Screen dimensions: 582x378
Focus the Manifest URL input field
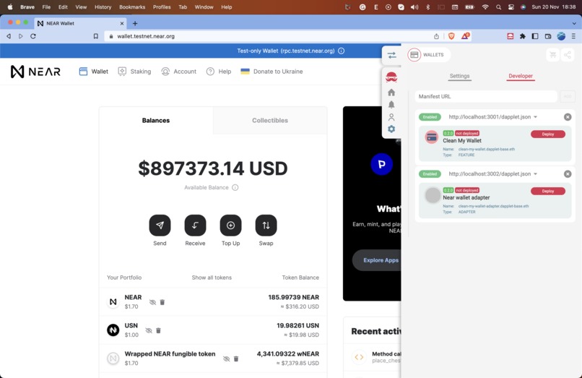pos(485,96)
